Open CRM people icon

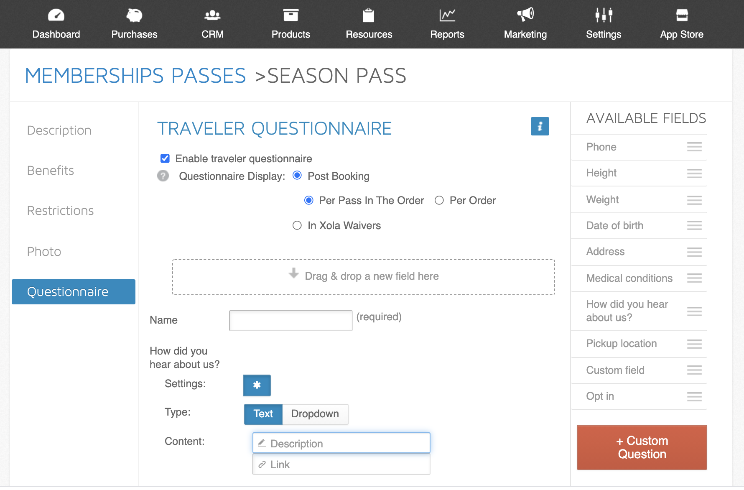point(212,15)
